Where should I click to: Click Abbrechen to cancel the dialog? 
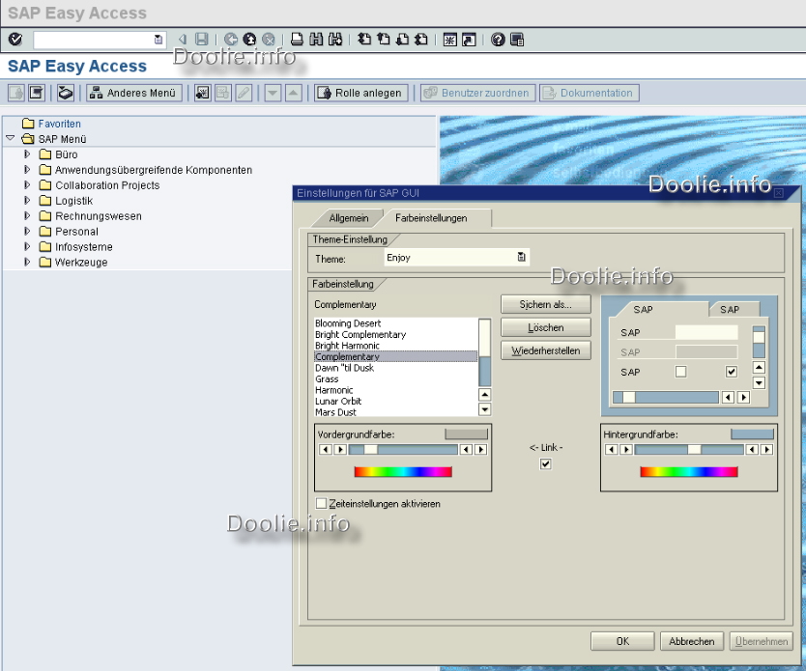[691, 641]
